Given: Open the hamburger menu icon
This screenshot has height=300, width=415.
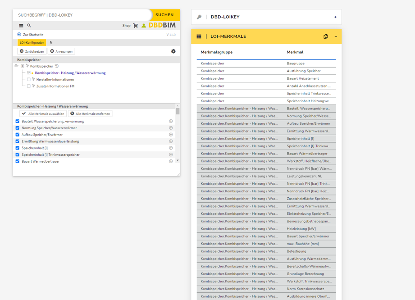Looking at the screenshot, I should (20, 26).
